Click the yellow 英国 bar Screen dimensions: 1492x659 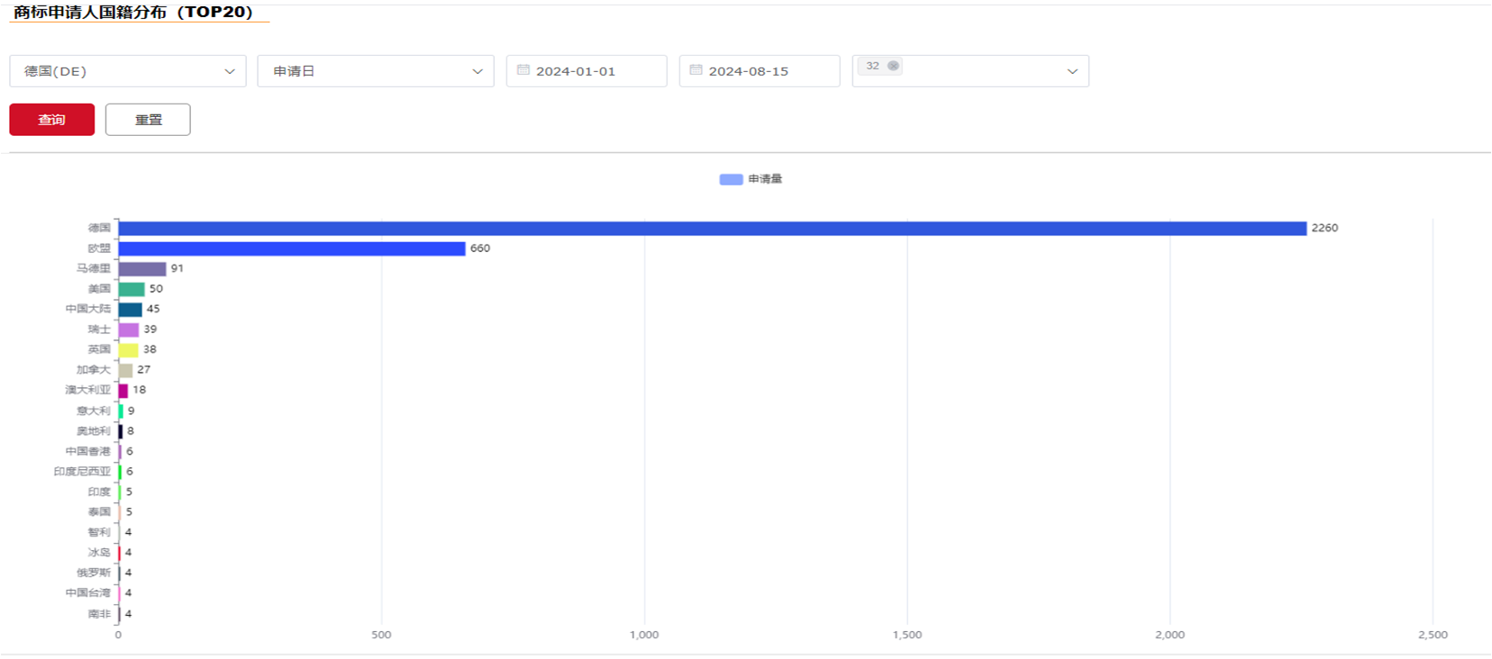point(129,350)
